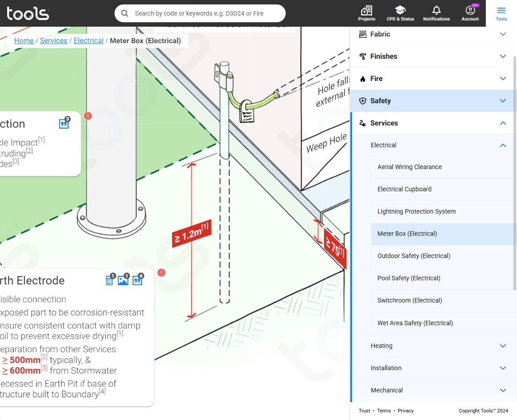Go to Electrical breadcrumb link
Image resolution: width=517 pixels, height=420 pixels.
pos(88,41)
